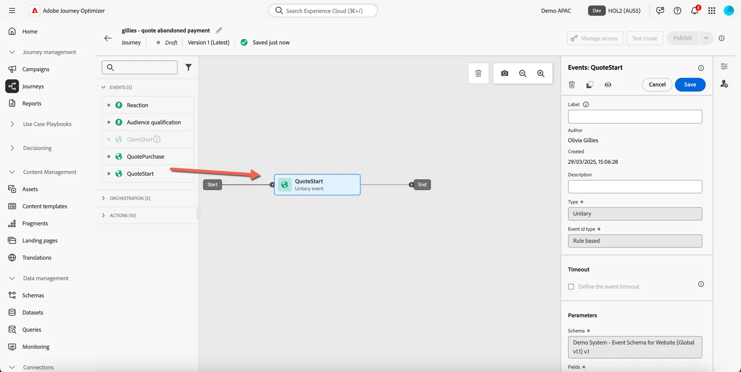This screenshot has width=741, height=372.
Task: Collapse the Journey management nav group
Action: point(12,52)
